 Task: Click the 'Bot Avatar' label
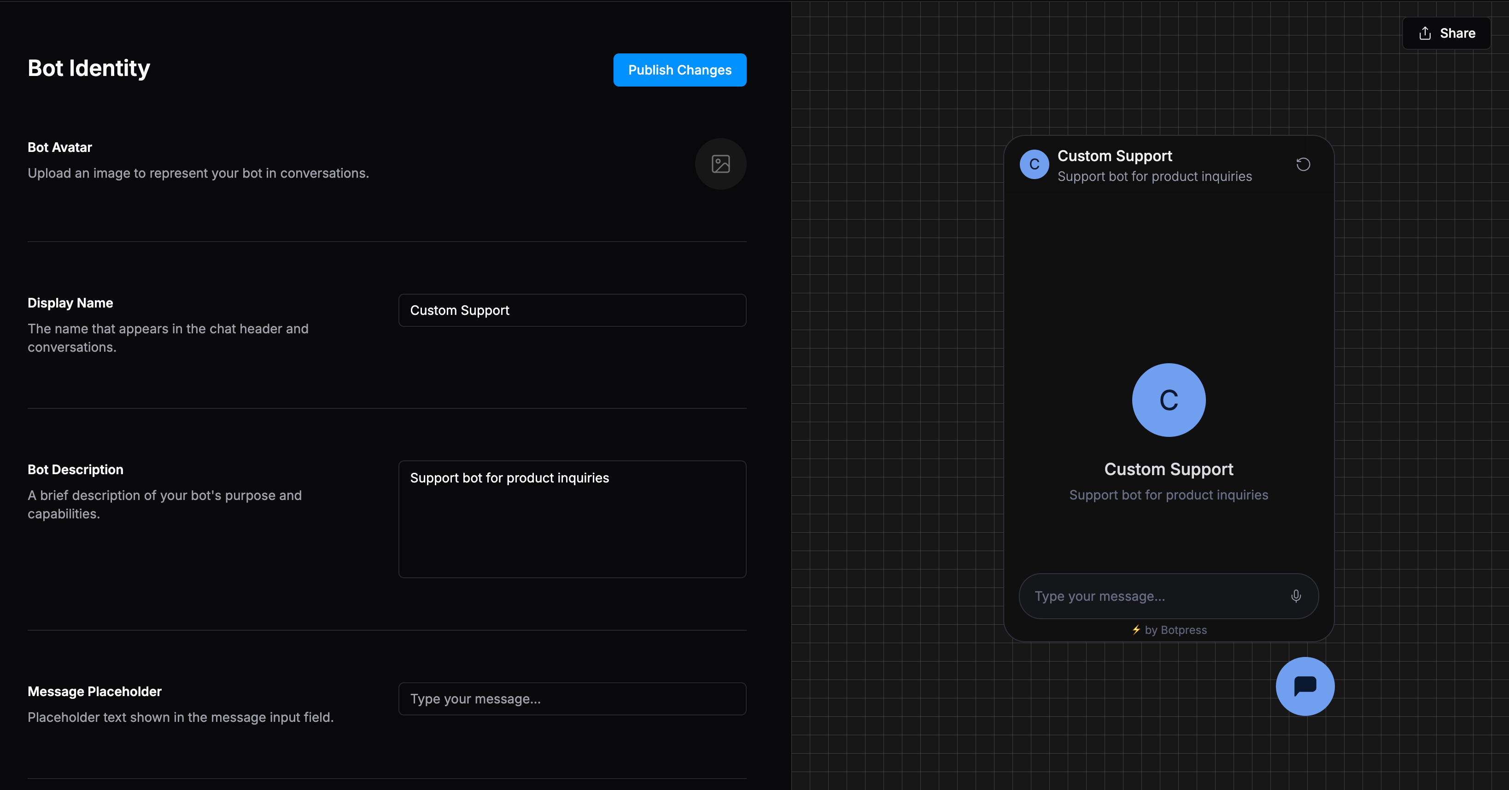tap(60, 148)
